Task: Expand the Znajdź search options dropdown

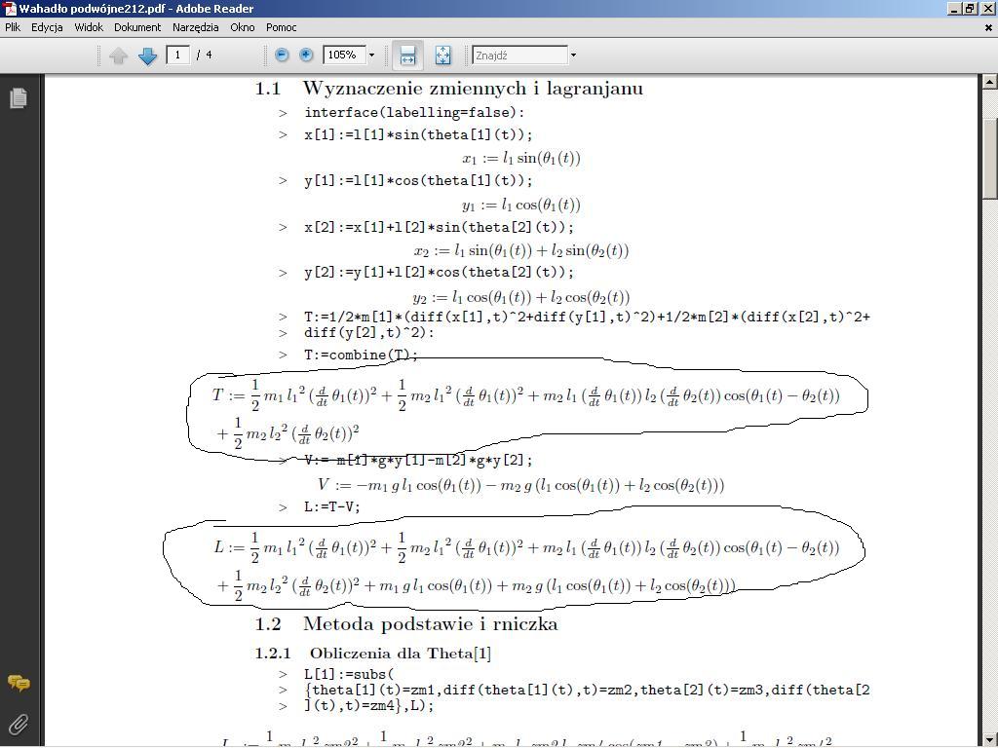Action: pos(573,56)
